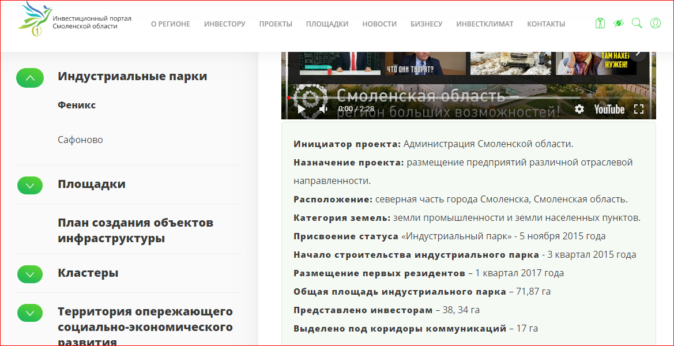Go to the Сафоново industrial park
674x346 pixels.
pyautogui.click(x=80, y=140)
